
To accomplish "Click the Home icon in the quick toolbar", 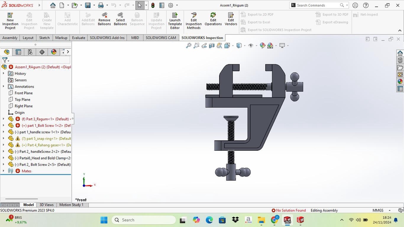I will pyautogui.click(x=53, y=5).
